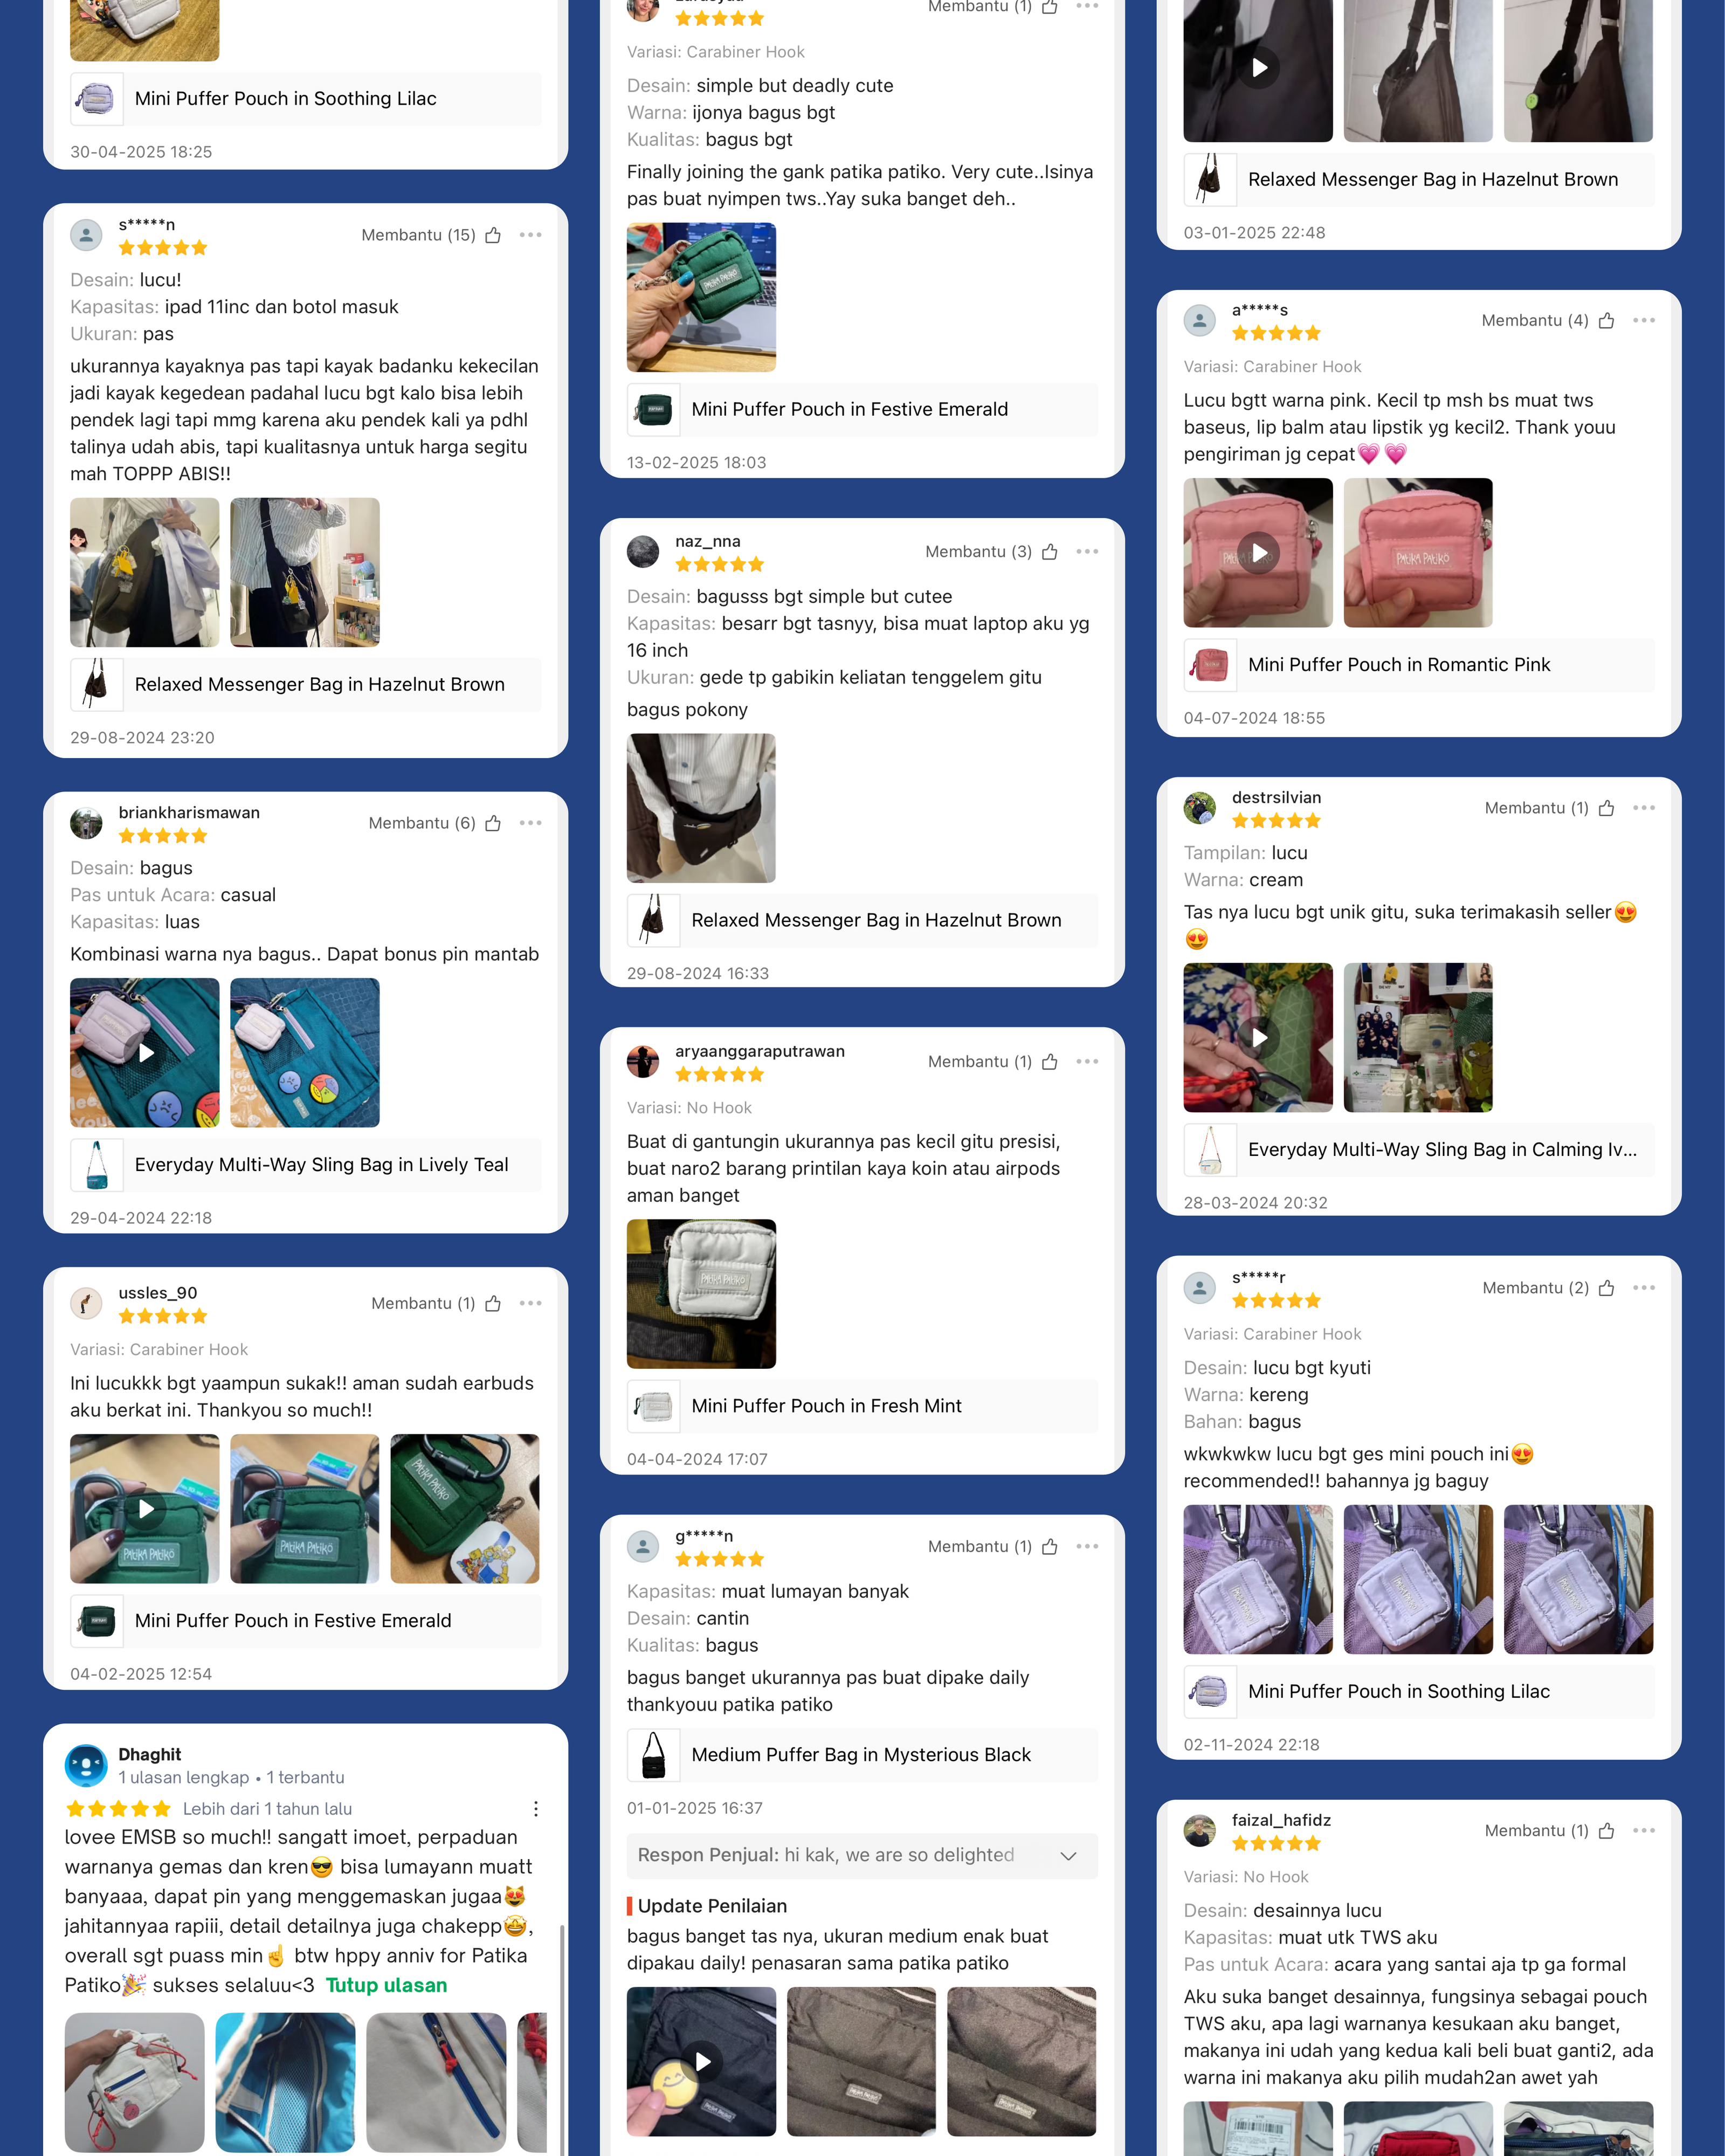
Task: Open more options on ussles_90's review
Action: pyautogui.click(x=531, y=1303)
